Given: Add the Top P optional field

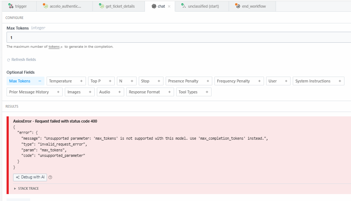Looking at the screenshot, I should [101, 81].
